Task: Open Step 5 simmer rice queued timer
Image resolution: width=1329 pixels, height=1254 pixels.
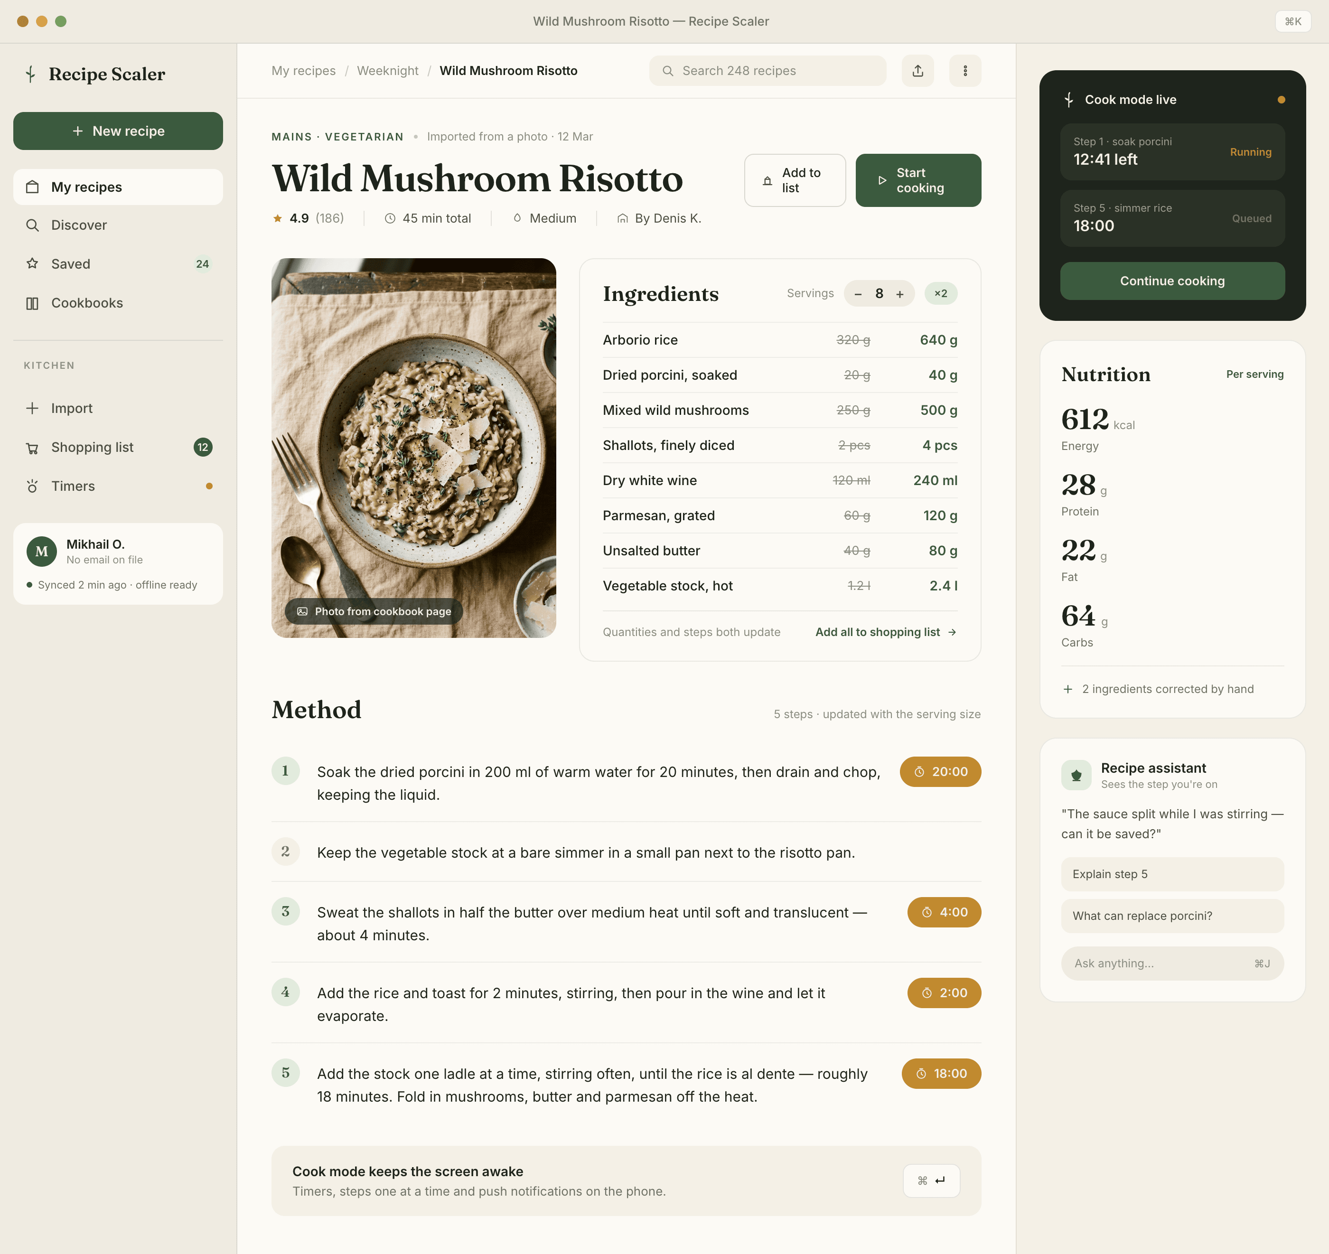Action: tap(1172, 219)
